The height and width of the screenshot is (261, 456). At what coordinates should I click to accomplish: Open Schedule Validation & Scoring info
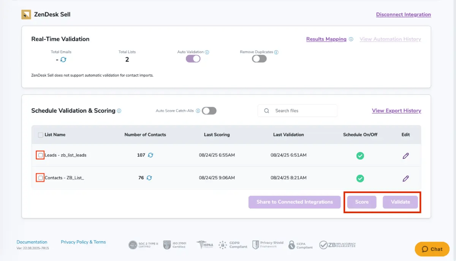[119, 111]
